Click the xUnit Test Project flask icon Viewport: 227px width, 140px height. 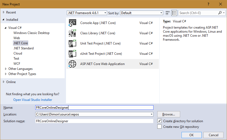coord(72,53)
